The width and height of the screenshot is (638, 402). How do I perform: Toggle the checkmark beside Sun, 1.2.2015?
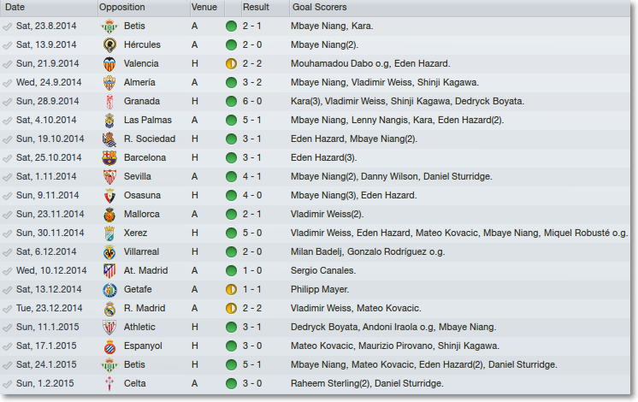(7, 384)
